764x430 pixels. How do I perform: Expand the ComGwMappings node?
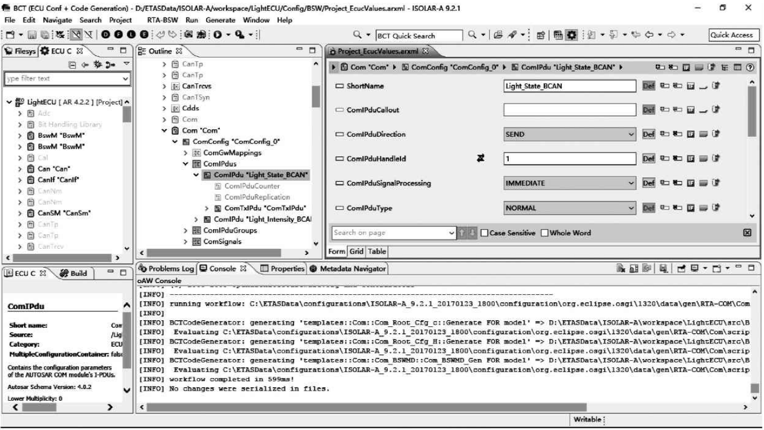click(186, 153)
